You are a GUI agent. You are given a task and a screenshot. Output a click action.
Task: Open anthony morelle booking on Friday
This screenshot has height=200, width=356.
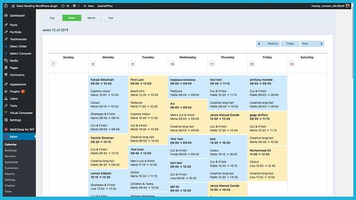click(x=268, y=93)
